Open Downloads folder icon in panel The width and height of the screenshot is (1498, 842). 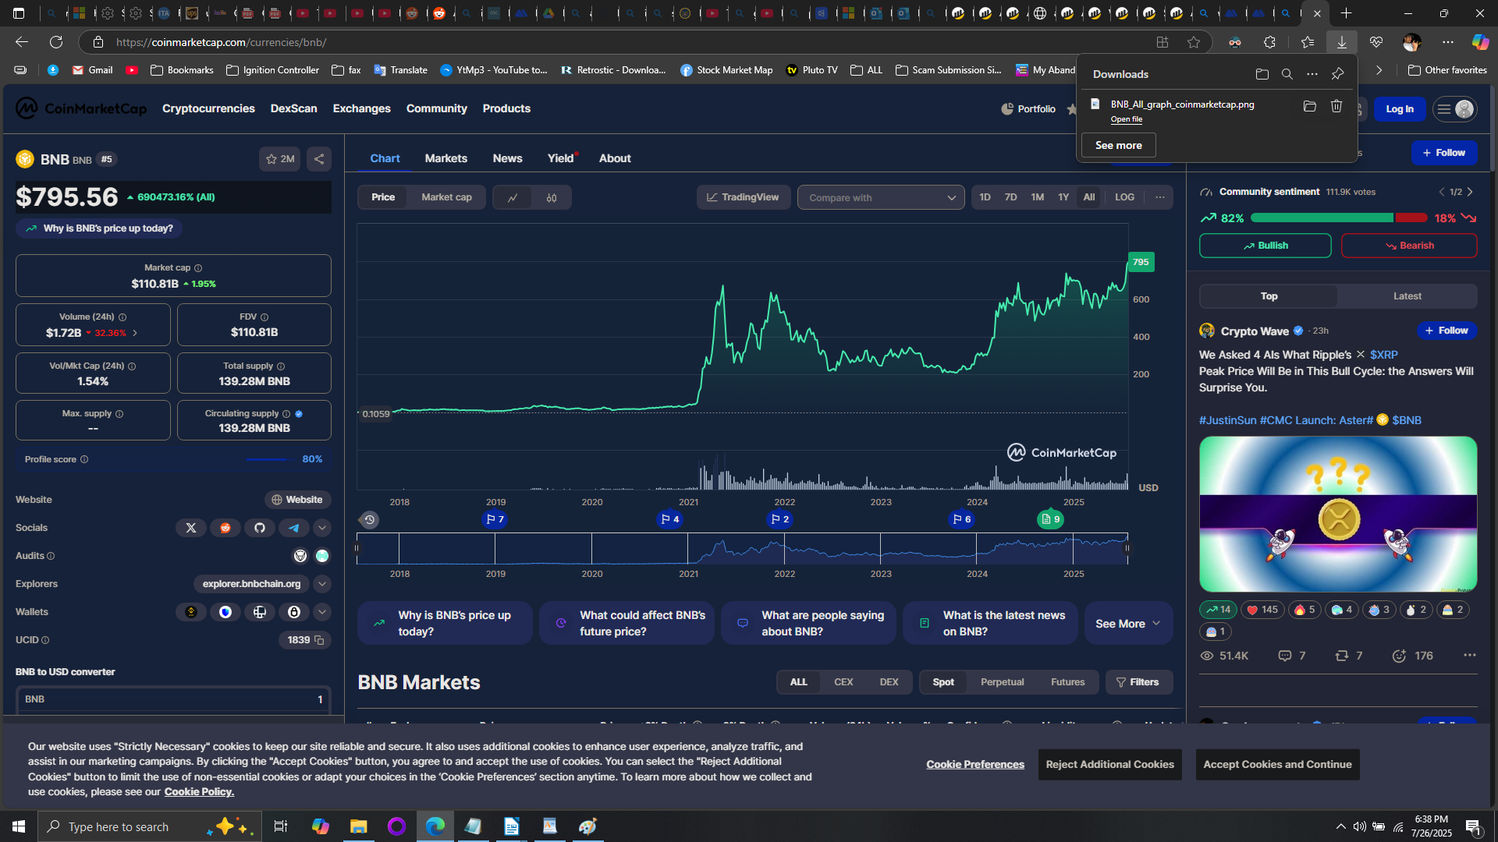pos(1262,74)
